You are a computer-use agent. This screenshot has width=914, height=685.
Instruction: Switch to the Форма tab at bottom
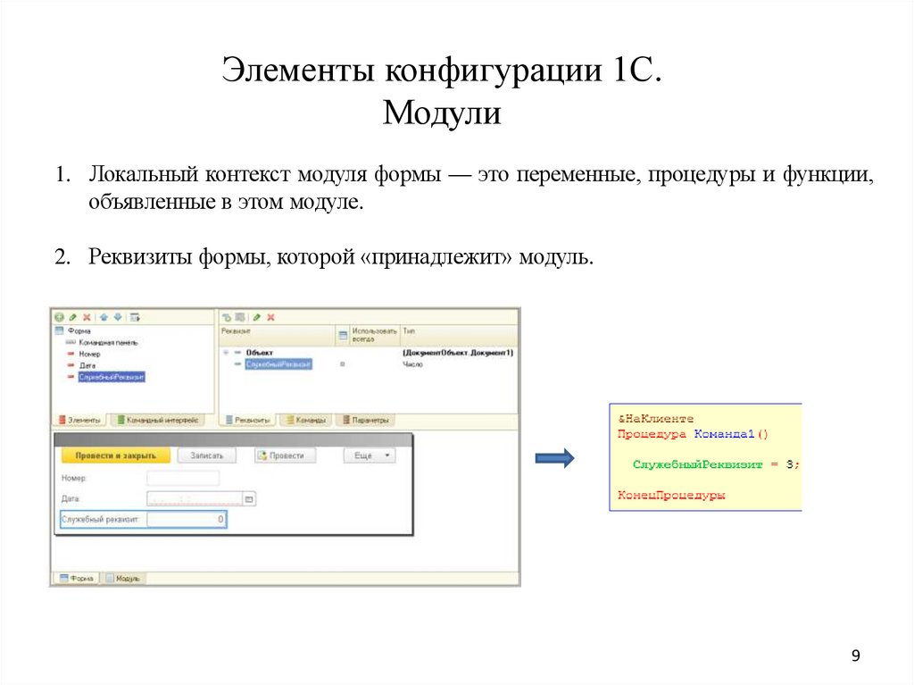pos(77,578)
